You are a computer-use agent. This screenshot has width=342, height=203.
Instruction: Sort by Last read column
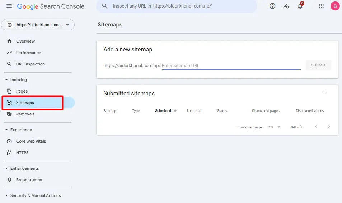[x=194, y=111]
